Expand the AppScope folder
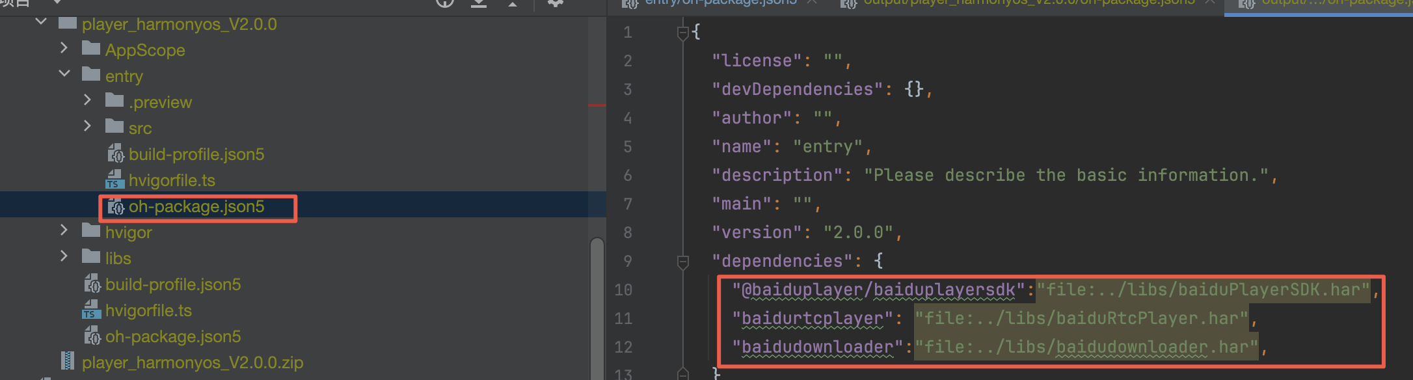Screen dimensions: 1413x380 (64, 49)
